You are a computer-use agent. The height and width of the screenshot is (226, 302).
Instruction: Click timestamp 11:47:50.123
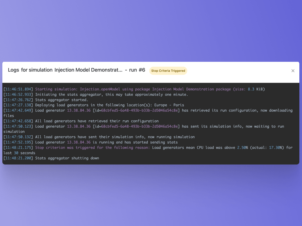point(18,127)
